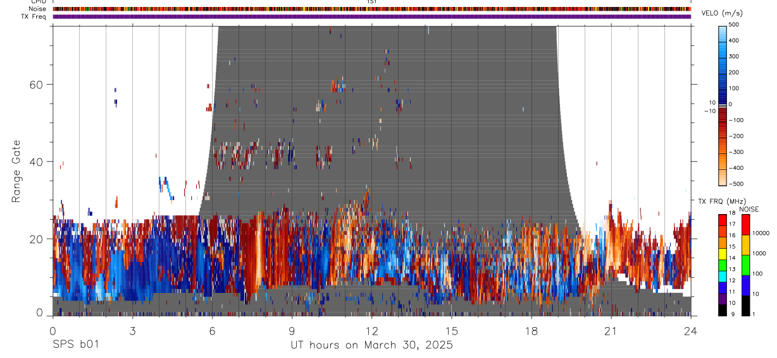Click the green swatch in NOISE legend
This screenshot has width=777, height=358.
click(x=745, y=265)
